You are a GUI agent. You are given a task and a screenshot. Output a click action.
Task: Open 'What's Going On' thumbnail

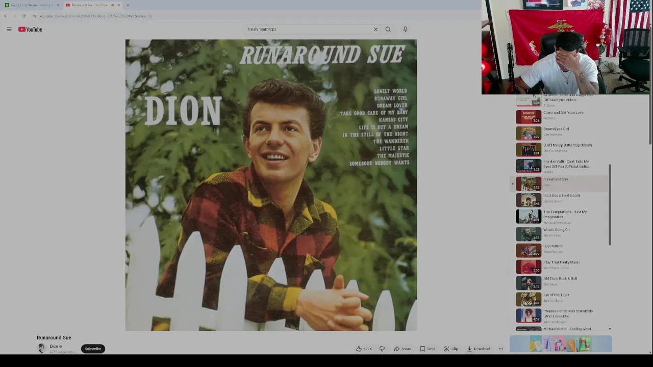(x=529, y=234)
